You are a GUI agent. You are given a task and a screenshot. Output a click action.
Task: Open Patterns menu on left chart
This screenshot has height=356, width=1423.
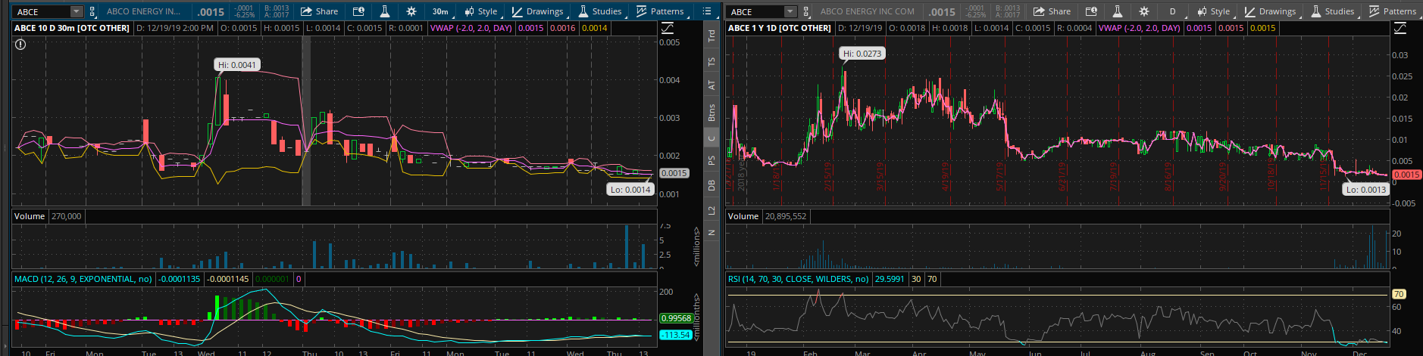coord(659,11)
